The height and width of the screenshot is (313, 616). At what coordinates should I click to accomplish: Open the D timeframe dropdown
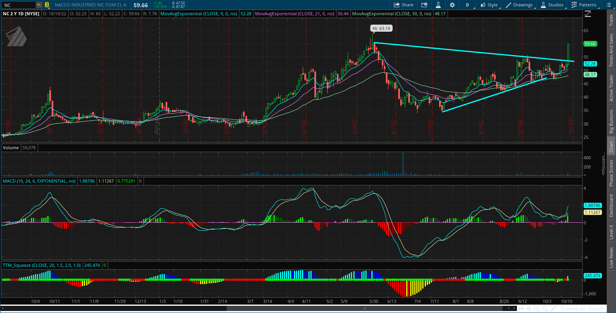467,5
